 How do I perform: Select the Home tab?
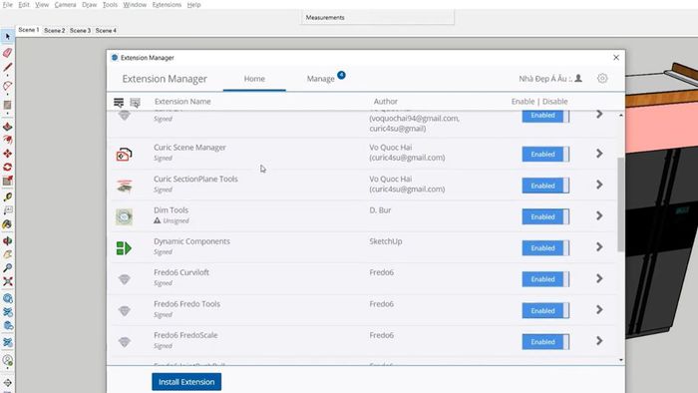pyautogui.click(x=254, y=79)
